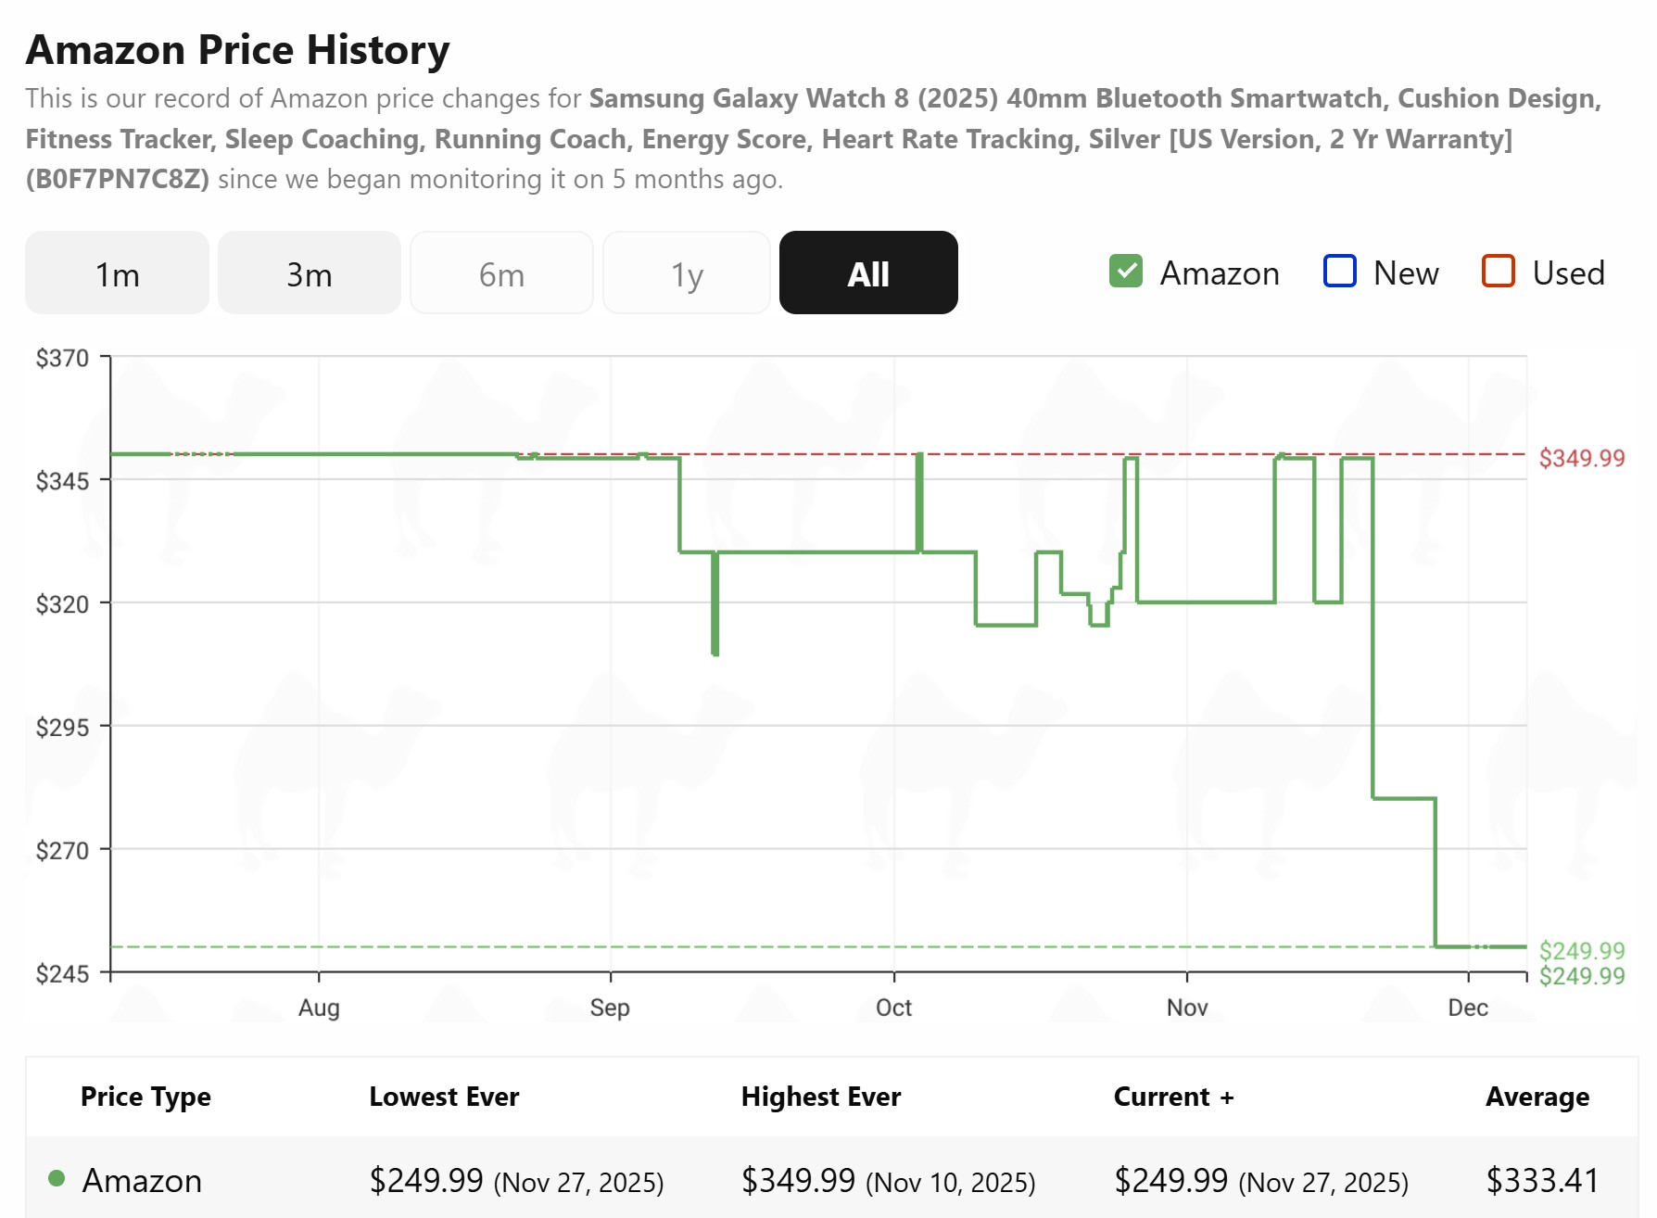1657x1218 pixels.
Task: Uncheck the Amazon price checkbox
Action: pos(1126,272)
